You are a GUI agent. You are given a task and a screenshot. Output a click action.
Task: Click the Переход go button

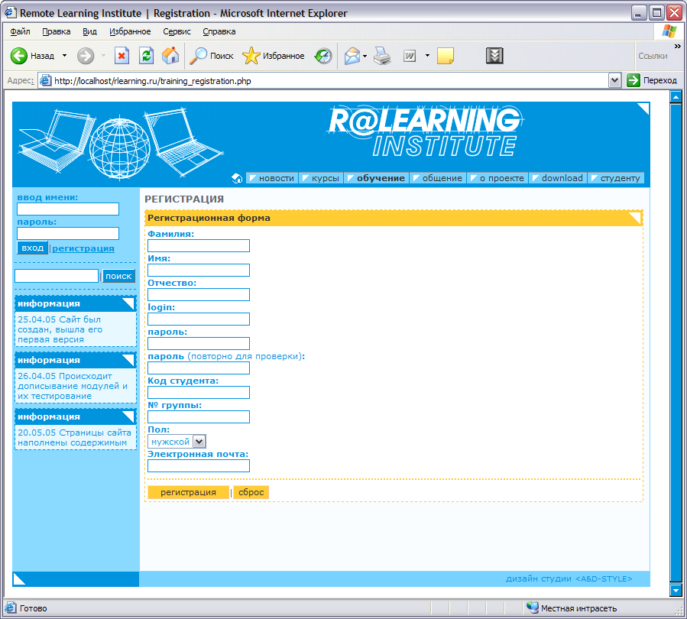[652, 80]
